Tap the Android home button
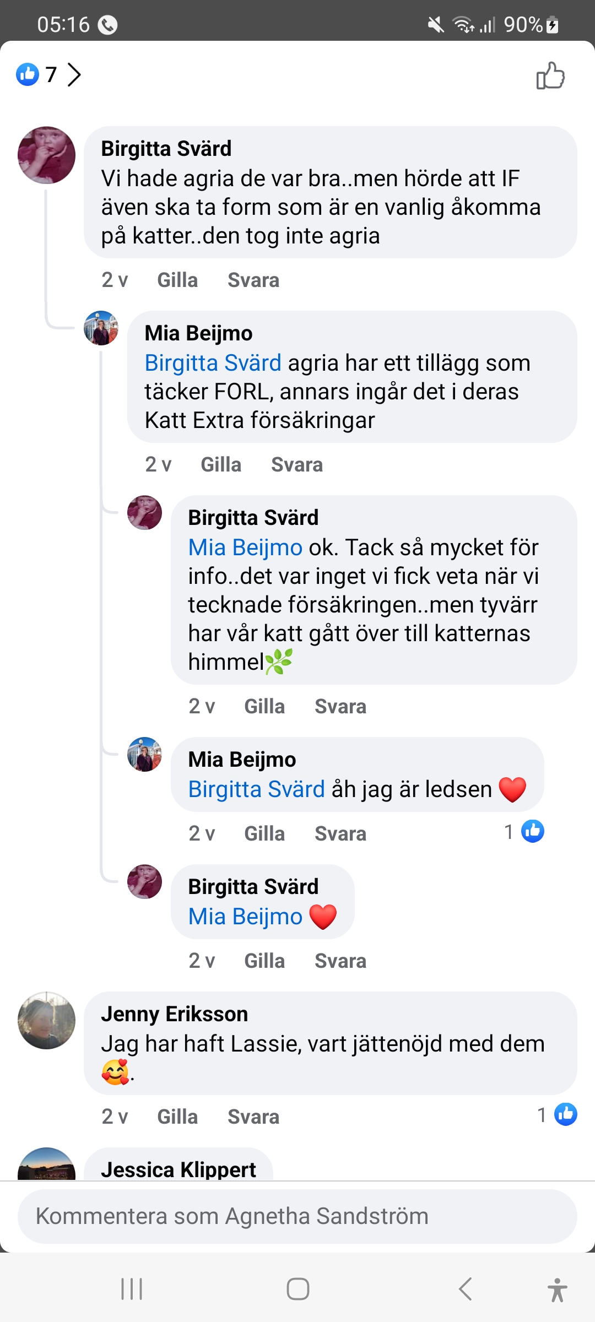The height and width of the screenshot is (1322, 595). [x=297, y=1289]
